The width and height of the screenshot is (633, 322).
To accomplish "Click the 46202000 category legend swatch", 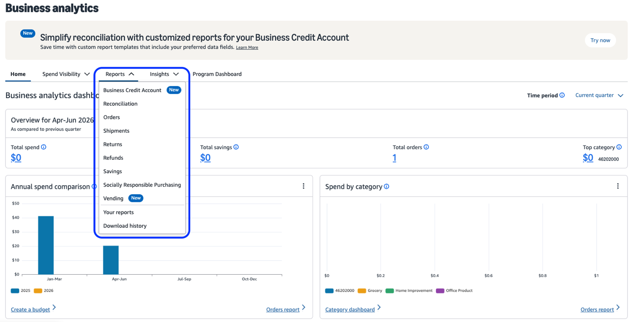I will (x=329, y=291).
